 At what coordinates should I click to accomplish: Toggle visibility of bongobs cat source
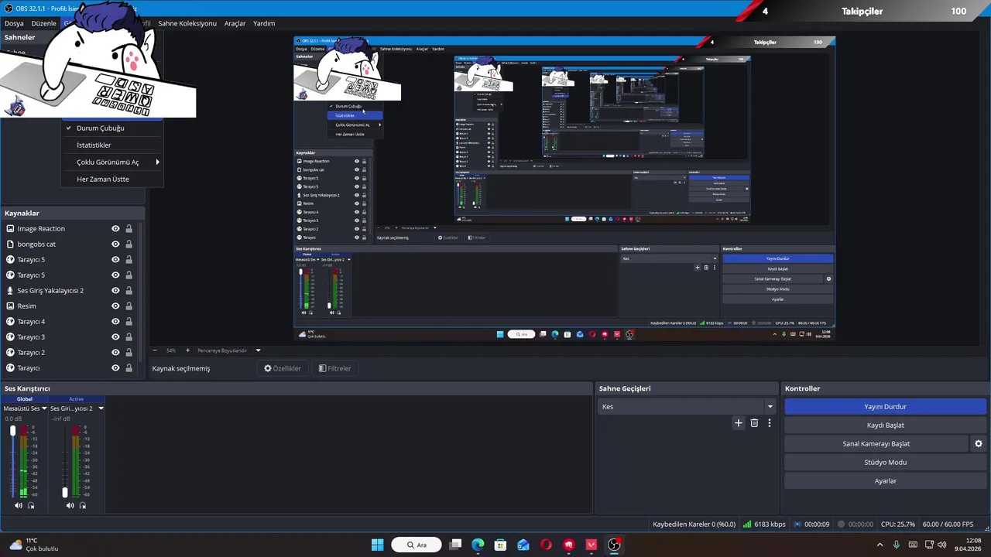pyautogui.click(x=115, y=244)
